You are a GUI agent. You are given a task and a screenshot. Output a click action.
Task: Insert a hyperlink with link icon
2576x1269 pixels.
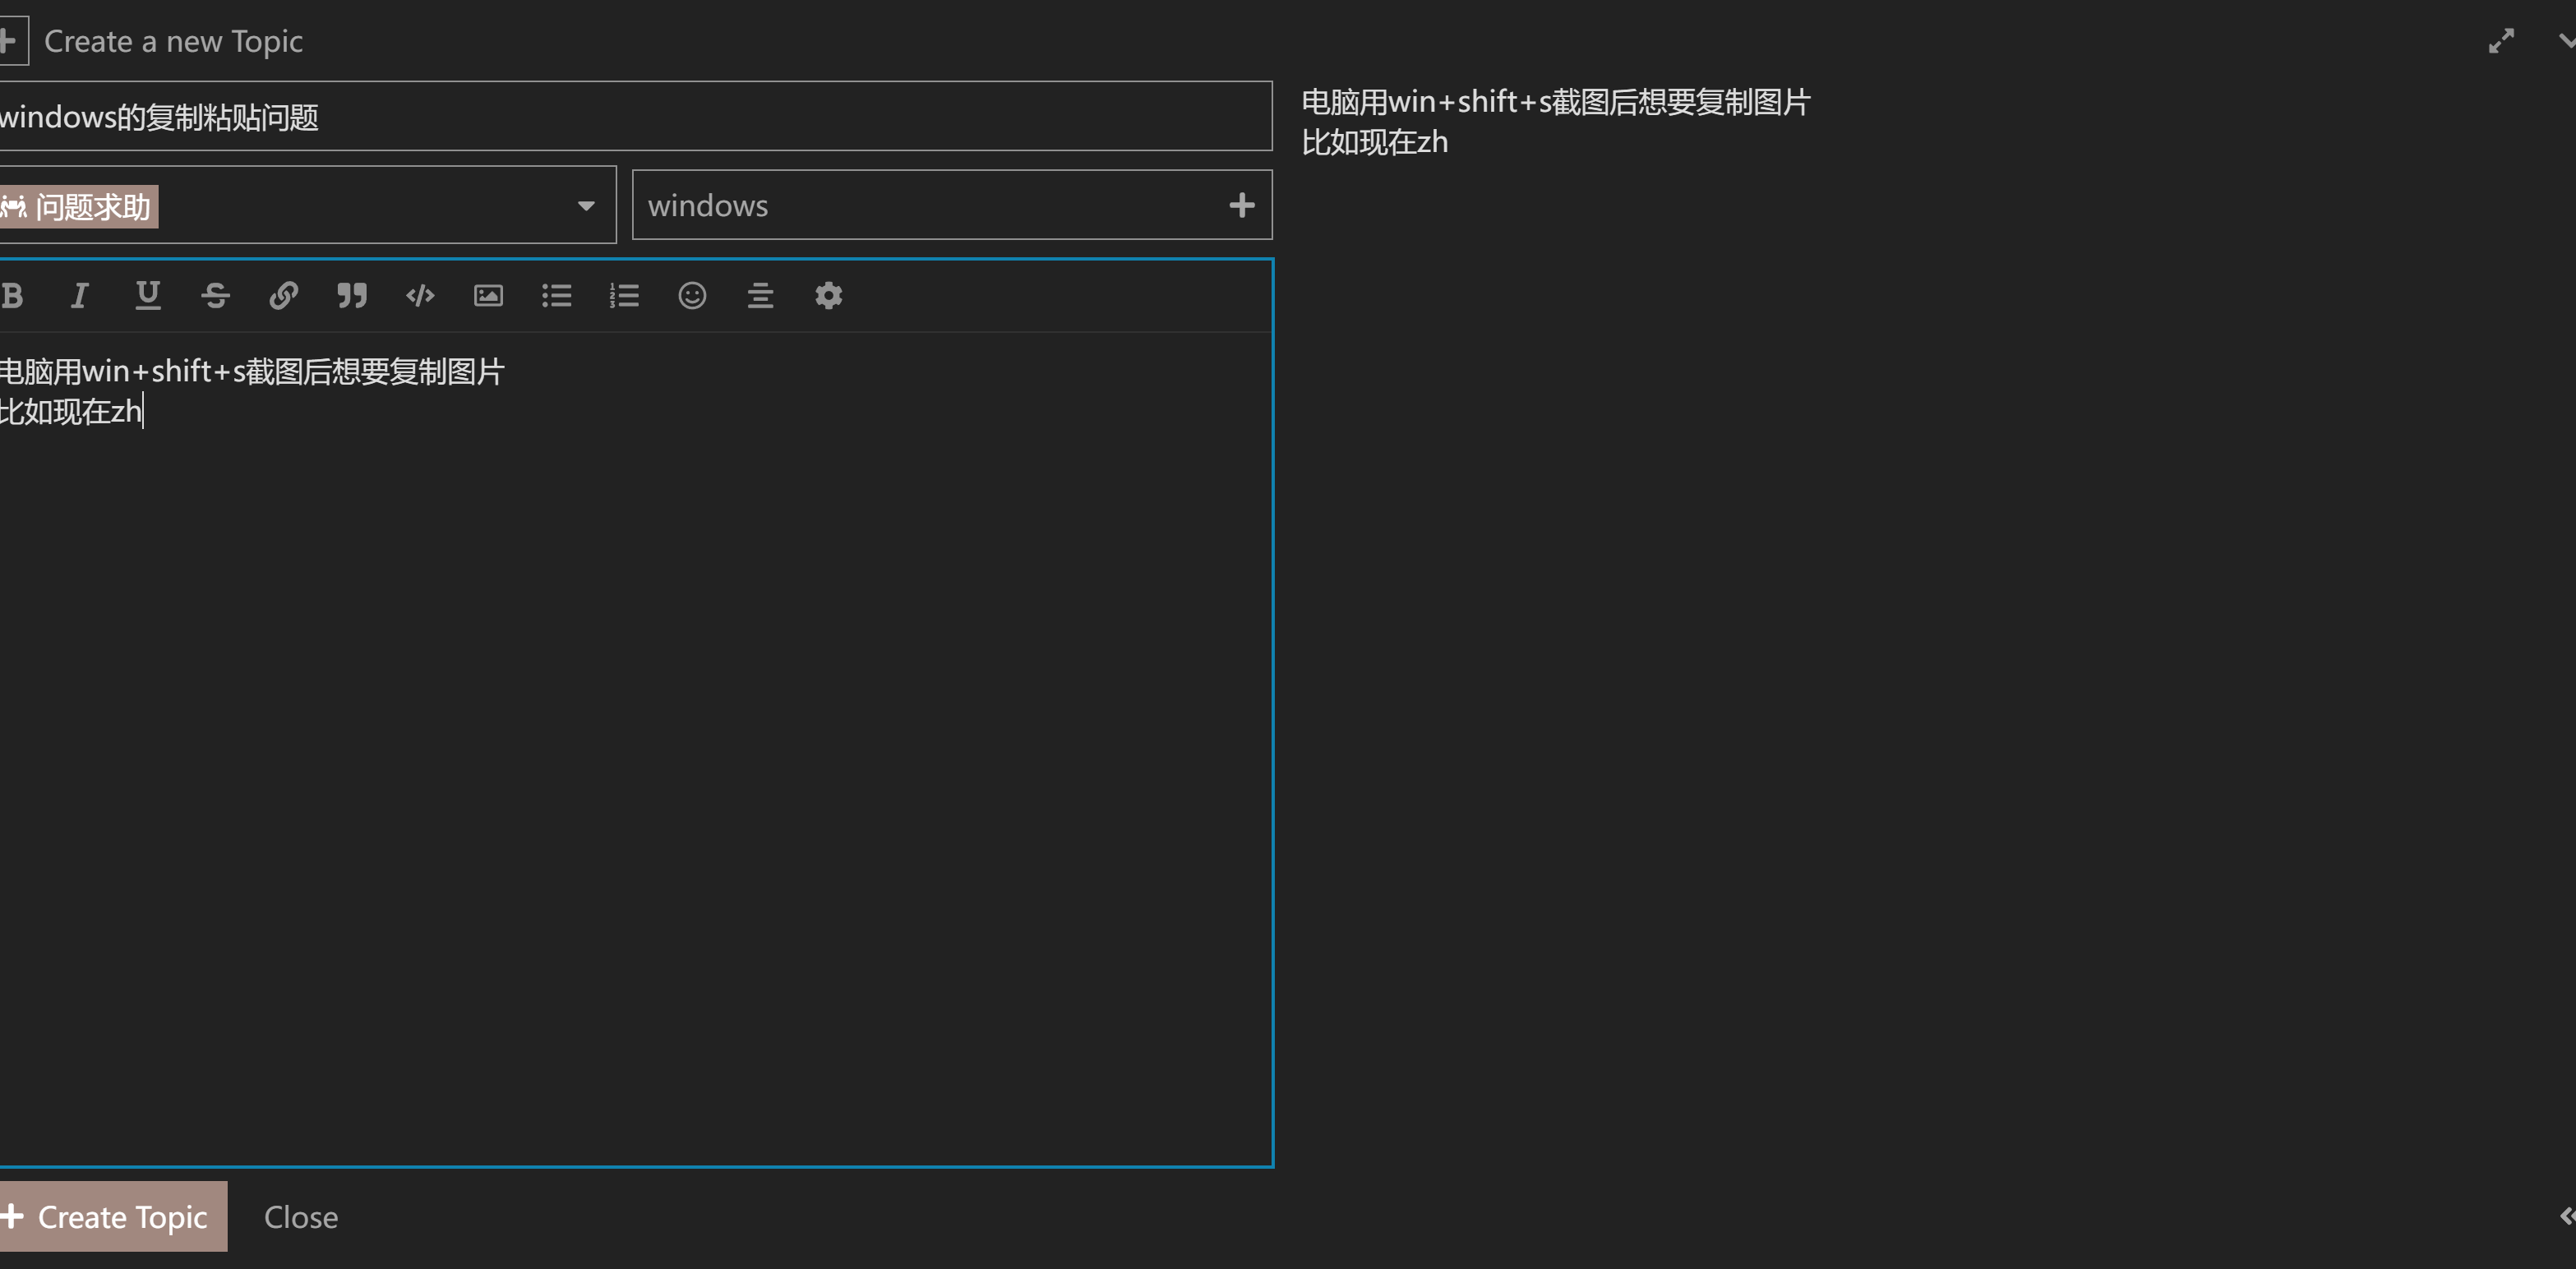pos(284,296)
